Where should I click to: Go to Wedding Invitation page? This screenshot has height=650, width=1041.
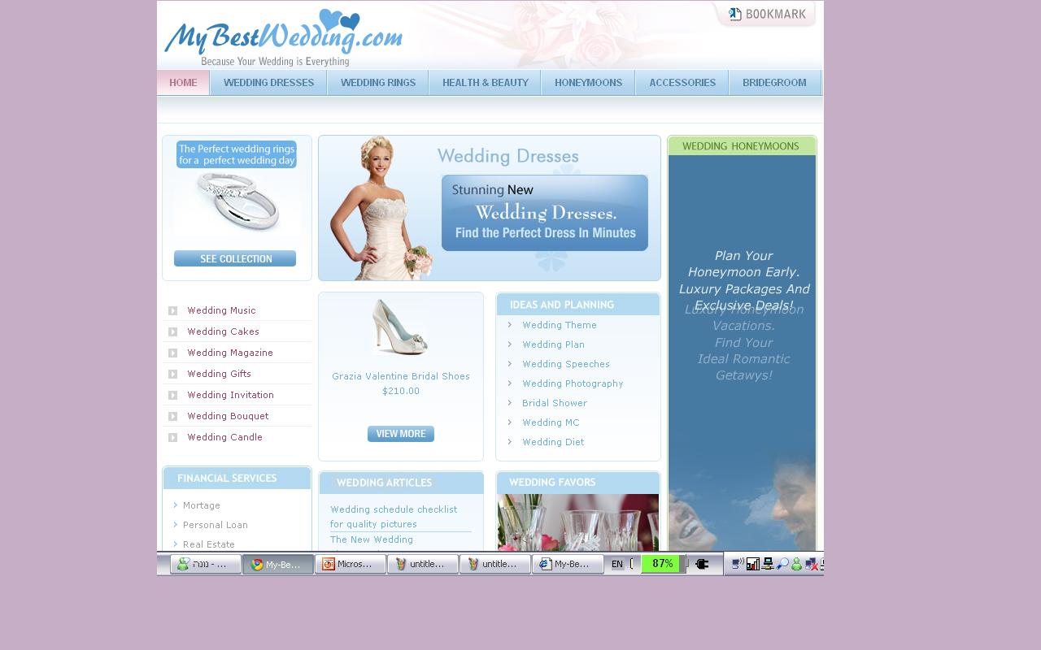(230, 395)
